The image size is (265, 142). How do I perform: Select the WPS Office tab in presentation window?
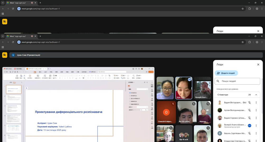[8, 69]
